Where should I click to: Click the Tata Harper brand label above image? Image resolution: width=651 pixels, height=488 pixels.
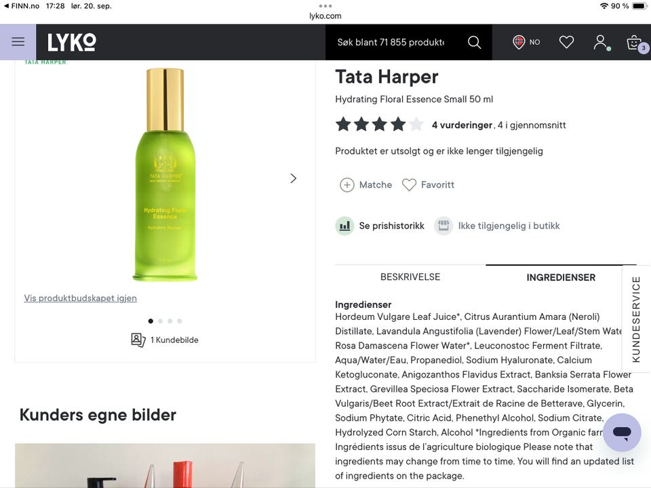[45, 62]
